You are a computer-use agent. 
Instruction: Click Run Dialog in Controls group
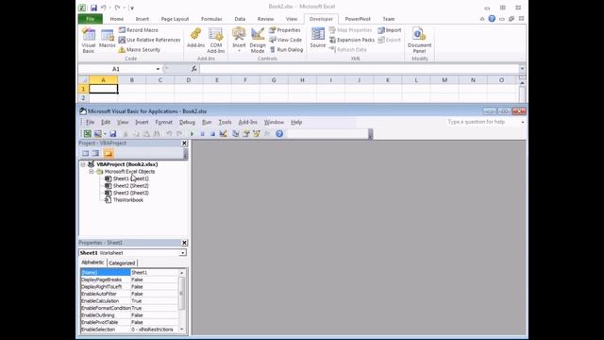(286, 50)
